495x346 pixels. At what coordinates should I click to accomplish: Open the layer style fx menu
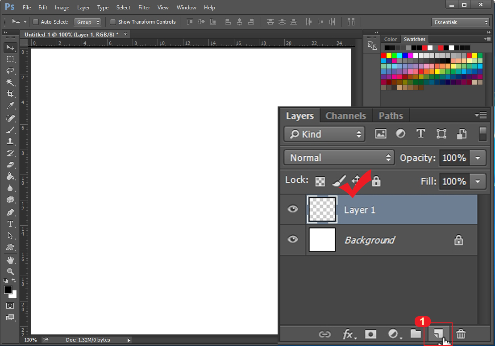tap(349, 334)
